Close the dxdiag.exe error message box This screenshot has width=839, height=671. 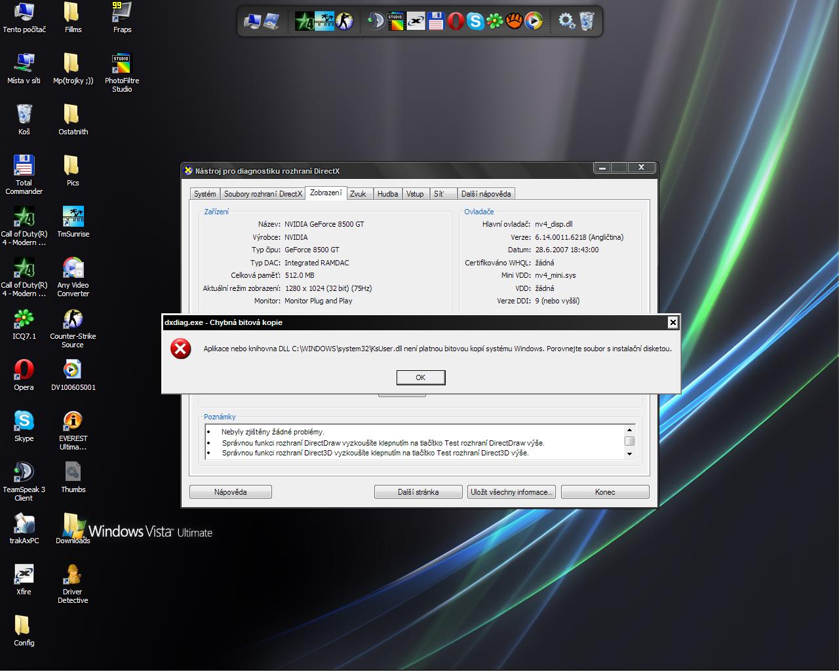[673, 322]
